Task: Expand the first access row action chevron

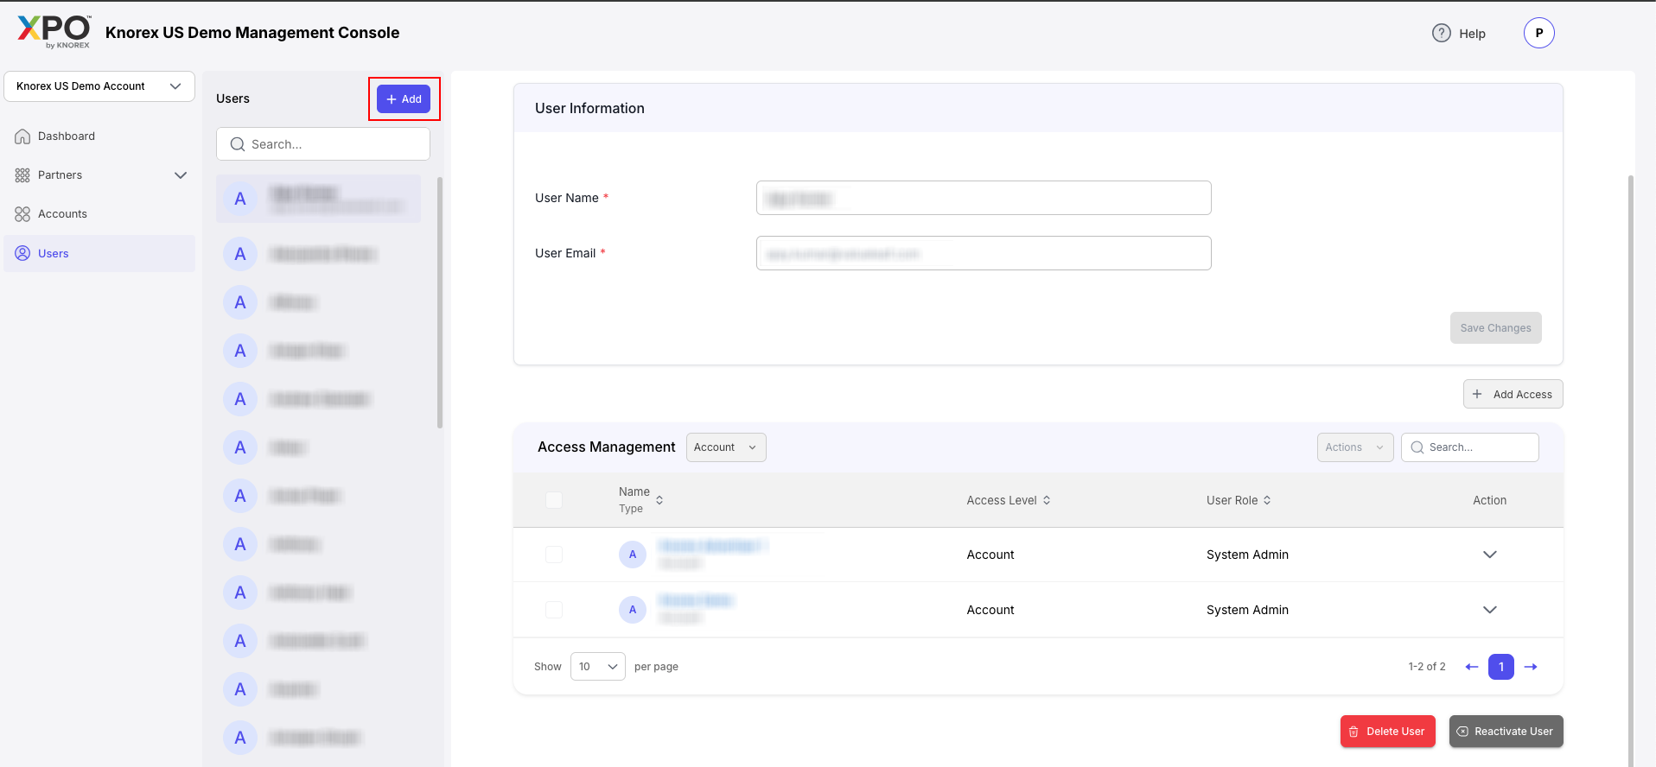Action: (x=1489, y=555)
